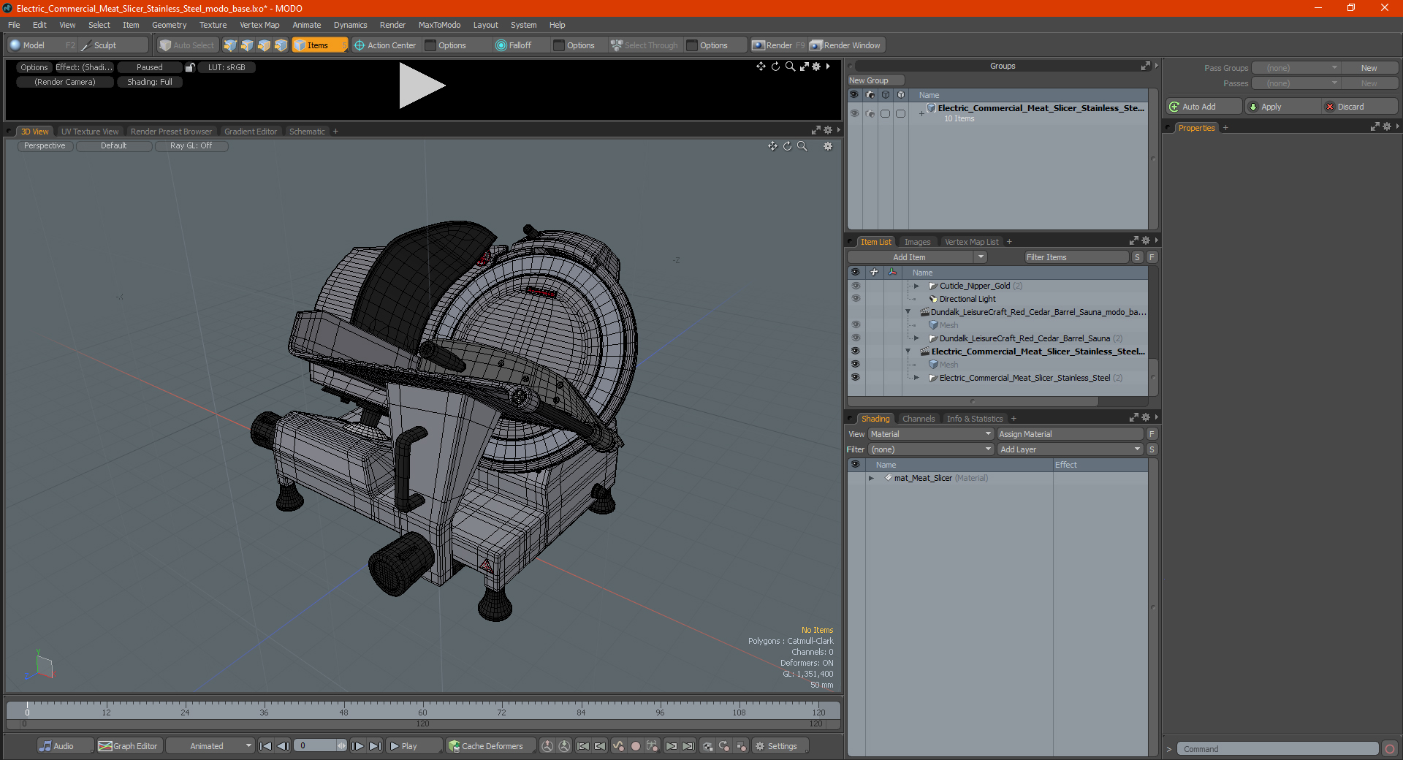
Task: Expand Cuticle_Nipper_Gold tree item
Action: pos(916,286)
